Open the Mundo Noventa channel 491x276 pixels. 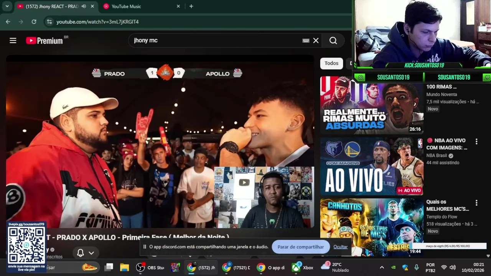click(x=442, y=94)
